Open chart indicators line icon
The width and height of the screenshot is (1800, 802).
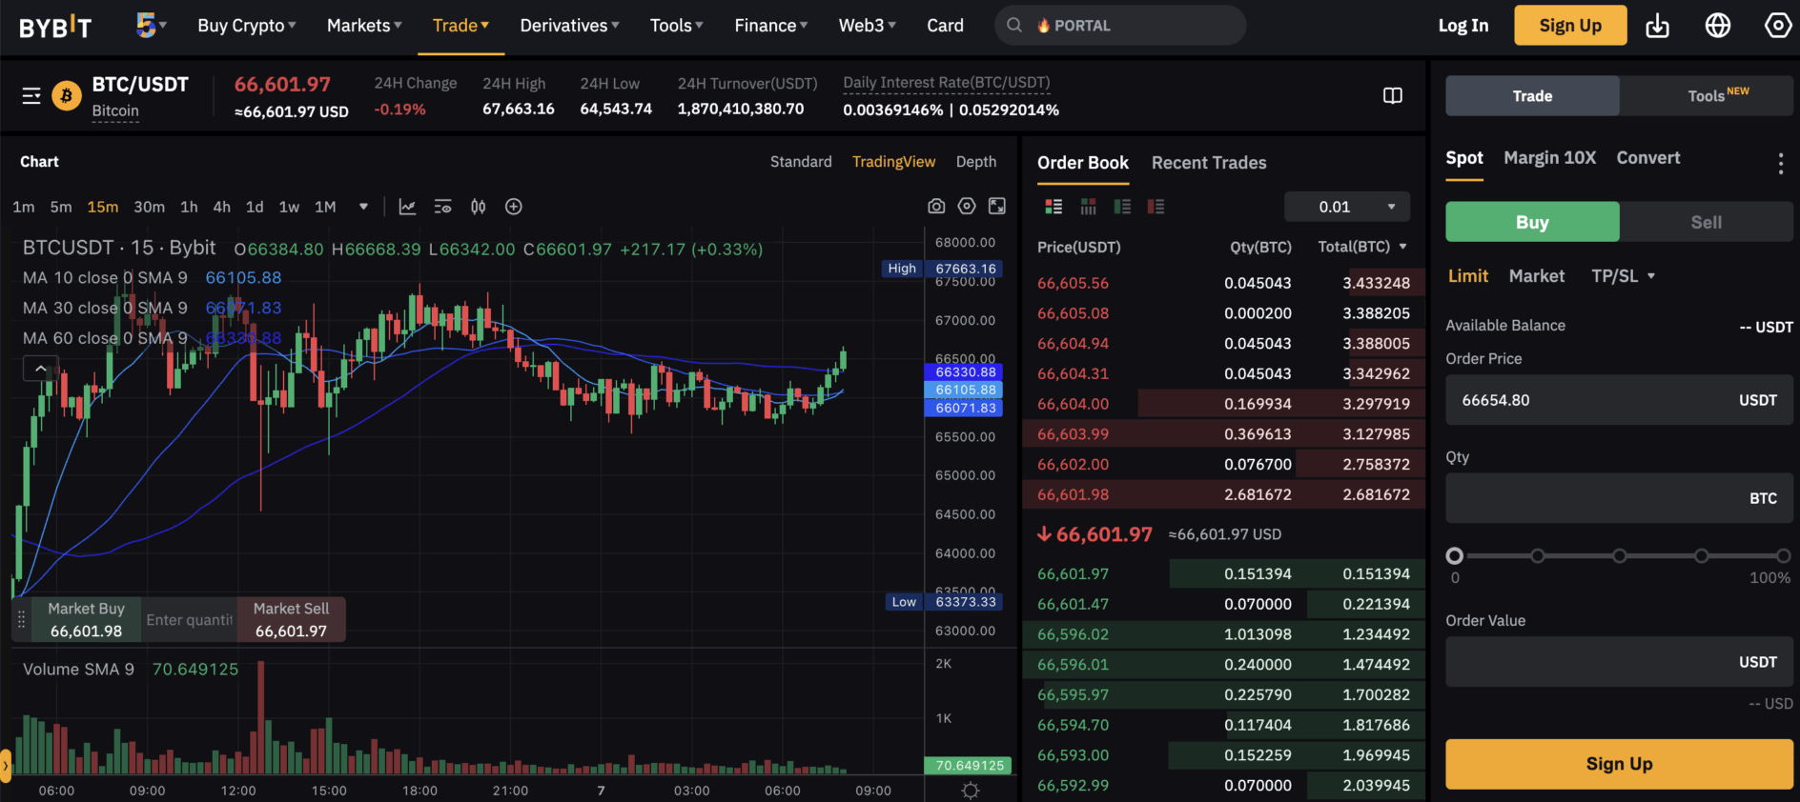pyautogui.click(x=407, y=207)
